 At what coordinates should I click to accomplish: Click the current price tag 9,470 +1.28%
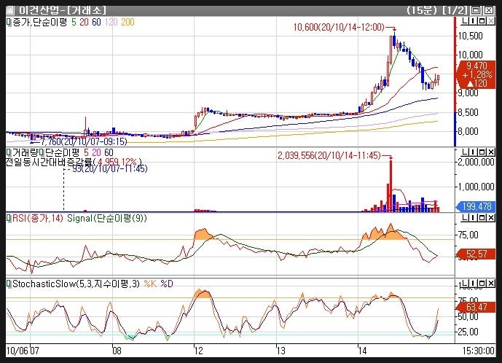(476, 75)
